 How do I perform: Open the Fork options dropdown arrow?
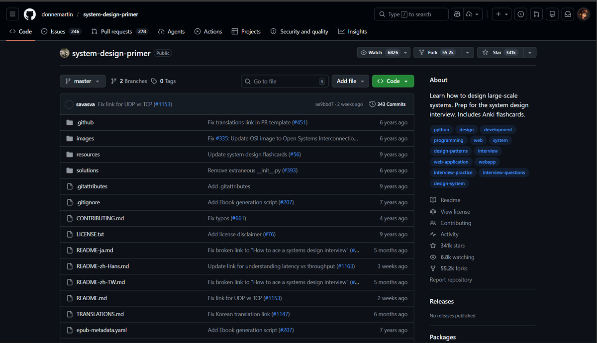click(467, 53)
